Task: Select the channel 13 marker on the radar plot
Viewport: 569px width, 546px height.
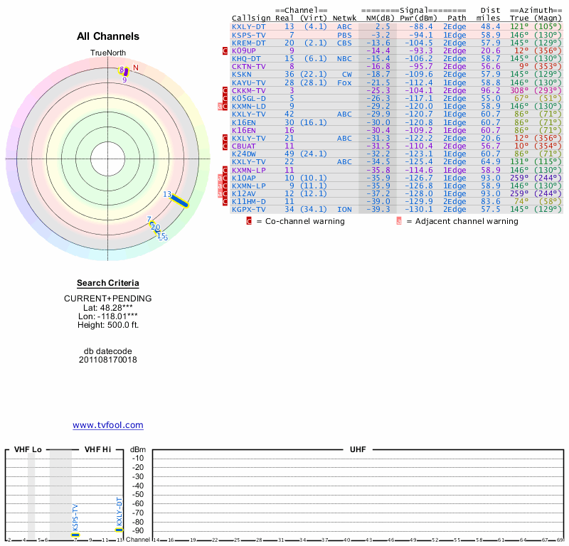Action: (x=179, y=201)
